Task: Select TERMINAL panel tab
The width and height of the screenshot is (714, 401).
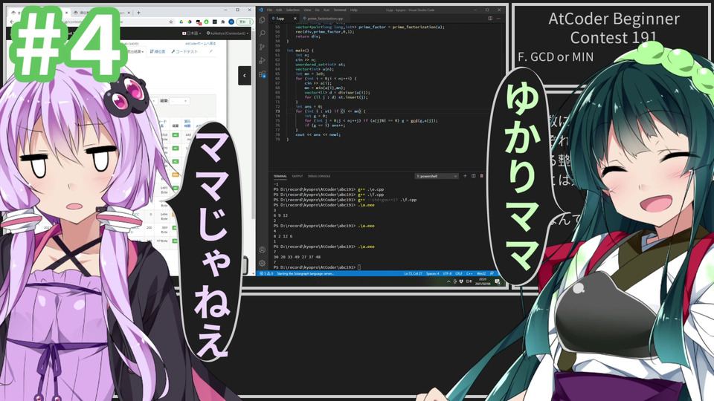Action: tap(280, 176)
